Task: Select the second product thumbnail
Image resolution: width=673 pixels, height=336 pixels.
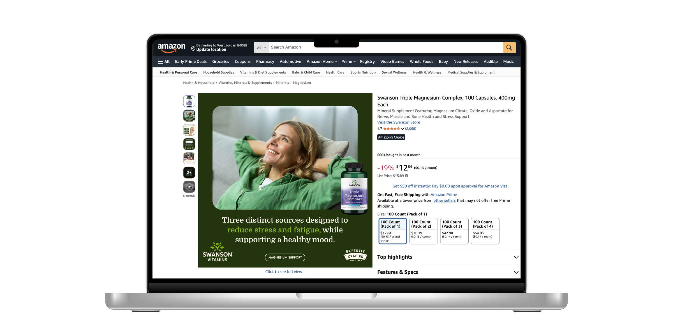Action: (x=189, y=115)
